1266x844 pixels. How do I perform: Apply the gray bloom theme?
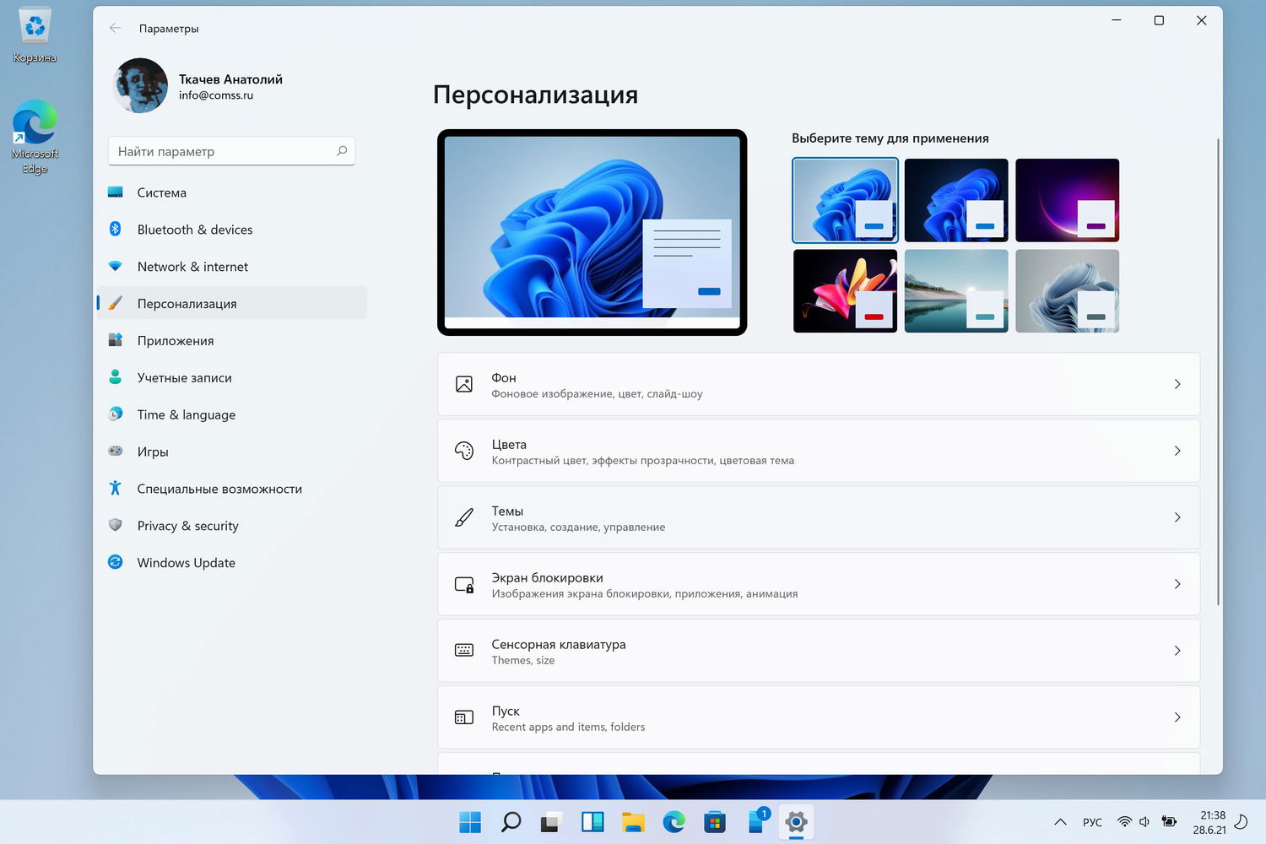(x=1067, y=290)
